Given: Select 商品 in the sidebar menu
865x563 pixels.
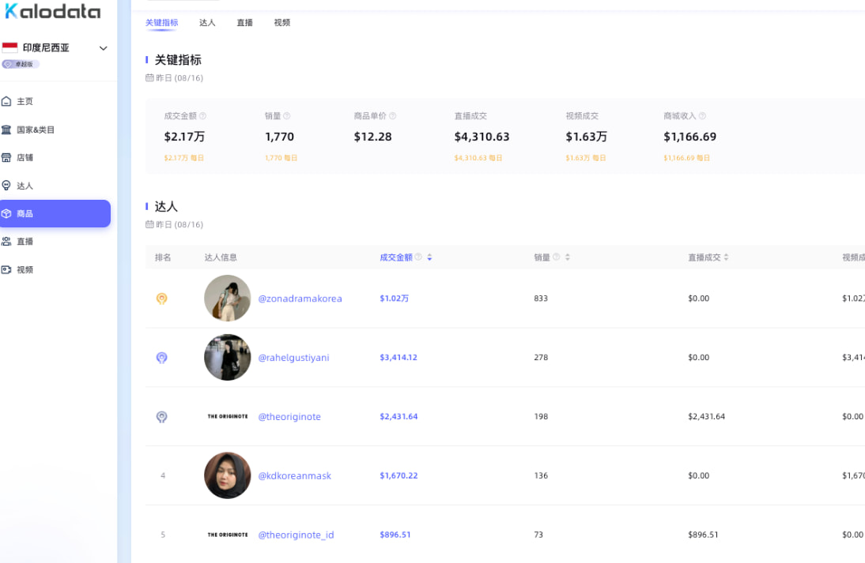Looking at the screenshot, I should pos(55,214).
